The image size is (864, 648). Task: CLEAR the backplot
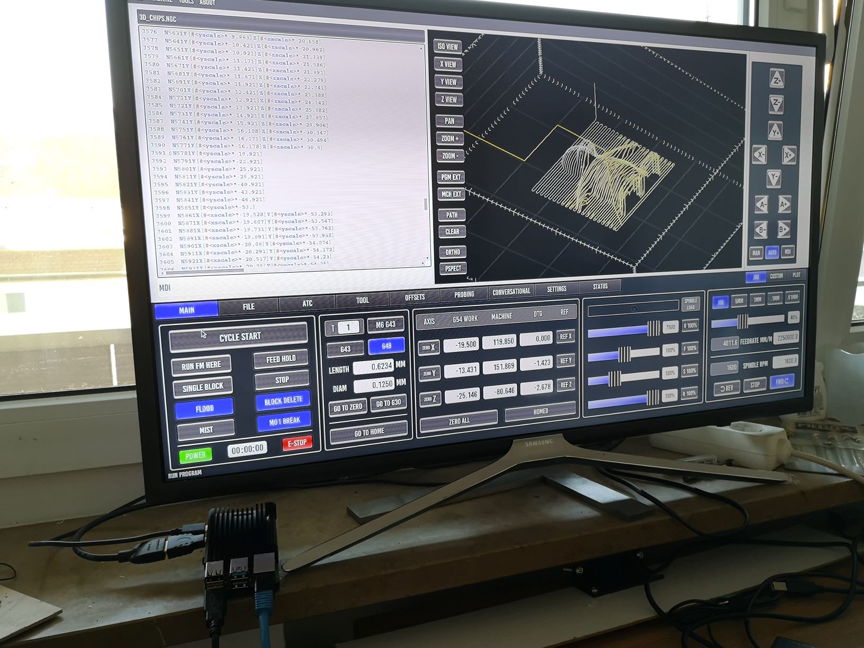tap(452, 232)
